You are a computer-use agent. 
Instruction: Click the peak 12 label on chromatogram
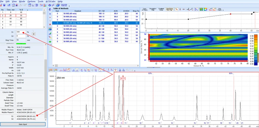pos(141,123)
